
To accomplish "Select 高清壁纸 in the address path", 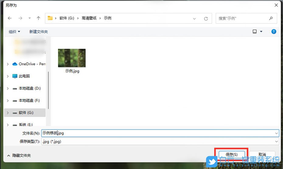I will tap(89, 18).
